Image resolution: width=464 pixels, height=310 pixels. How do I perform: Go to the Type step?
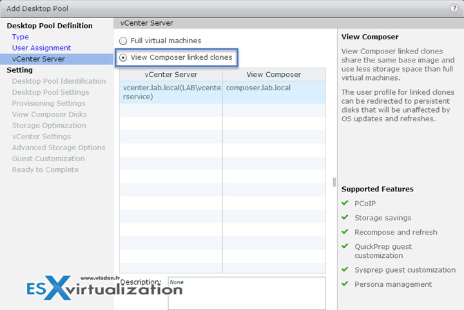tap(21, 37)
